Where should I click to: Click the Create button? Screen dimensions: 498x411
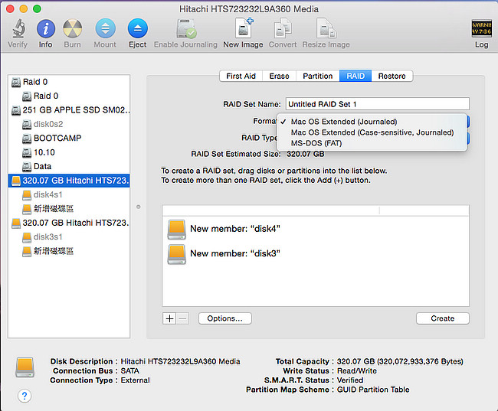442,318
